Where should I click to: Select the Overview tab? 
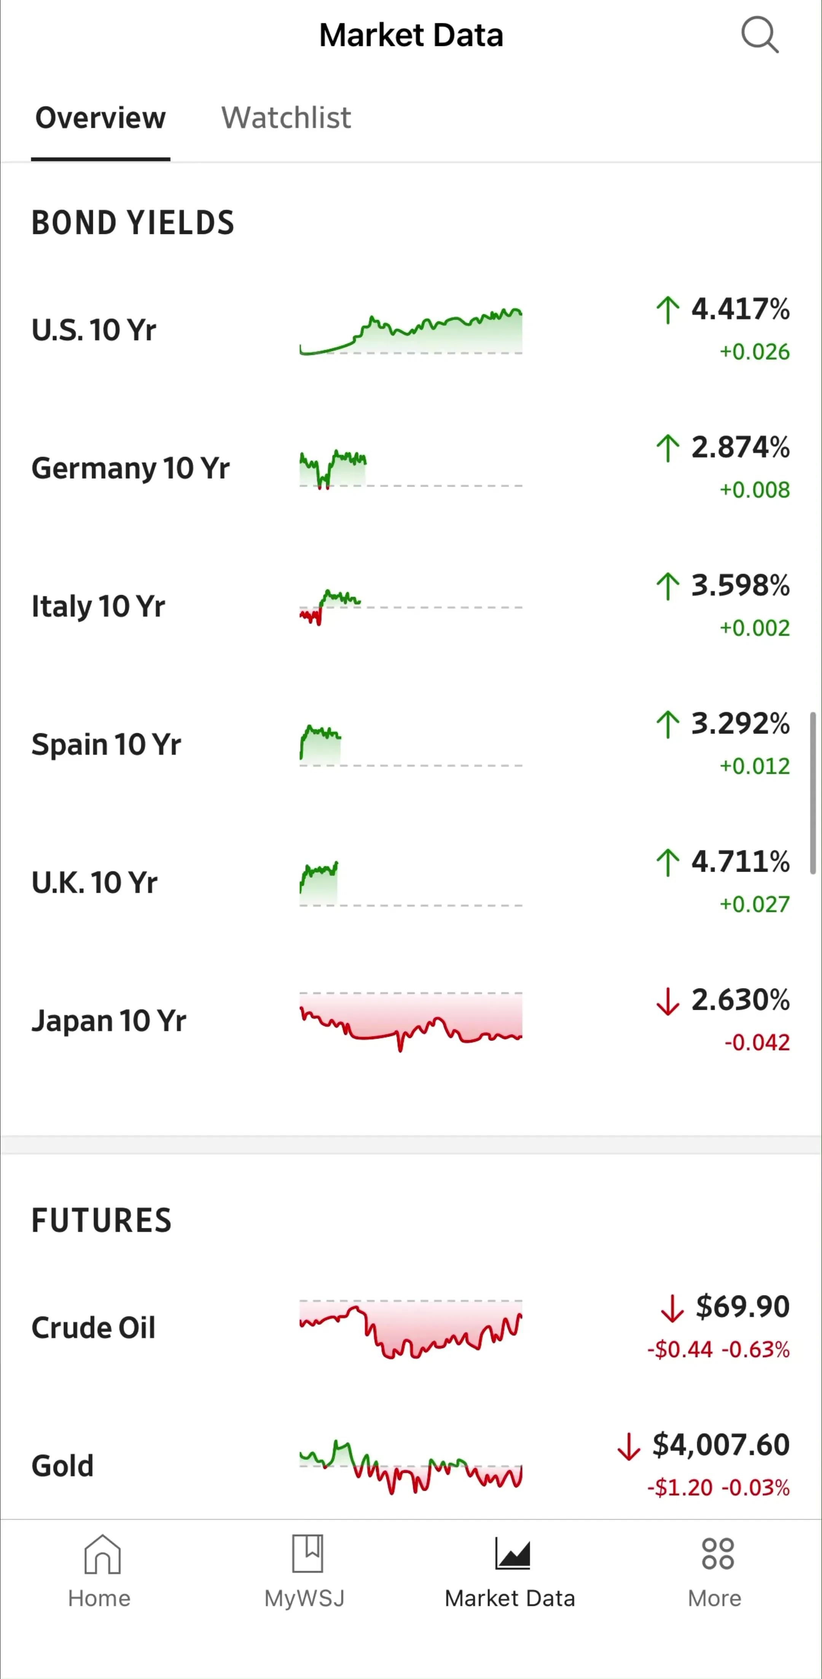pos(100,118)
